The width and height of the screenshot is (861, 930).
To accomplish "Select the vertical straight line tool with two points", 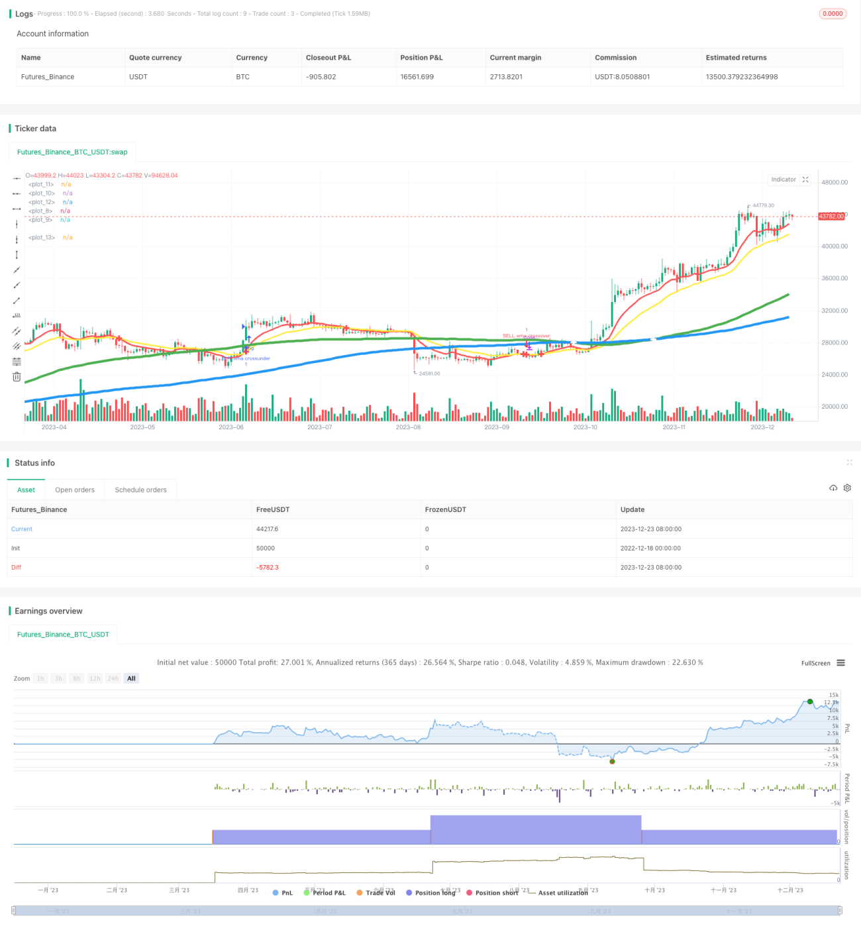I will (x=17, y=239).
